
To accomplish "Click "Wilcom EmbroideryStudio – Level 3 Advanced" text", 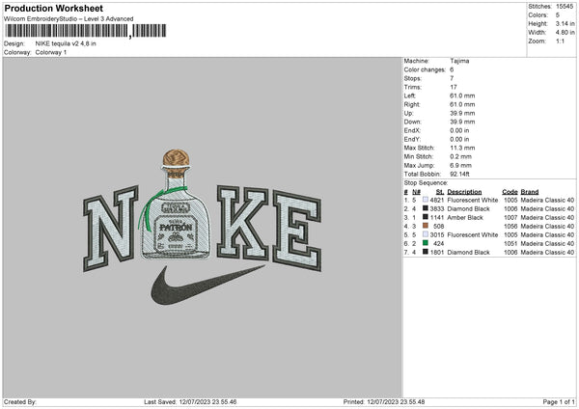I will tap(69, 19).
